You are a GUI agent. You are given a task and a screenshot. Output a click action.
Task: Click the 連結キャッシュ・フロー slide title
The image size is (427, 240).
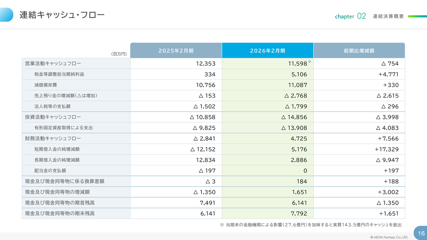pyautogui.click(x=62, y=15)
